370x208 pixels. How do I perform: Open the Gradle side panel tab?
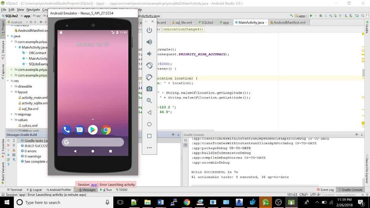367,27
